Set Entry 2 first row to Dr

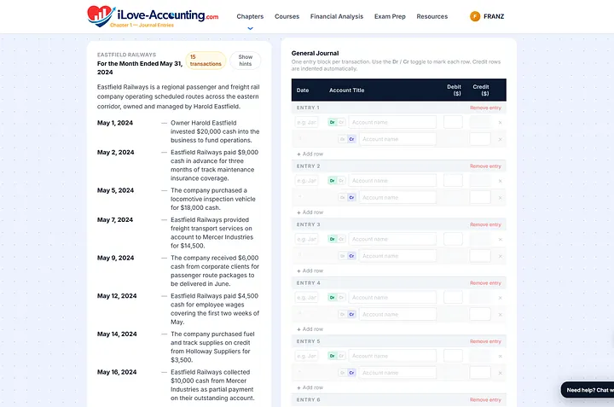pos(333,181)
